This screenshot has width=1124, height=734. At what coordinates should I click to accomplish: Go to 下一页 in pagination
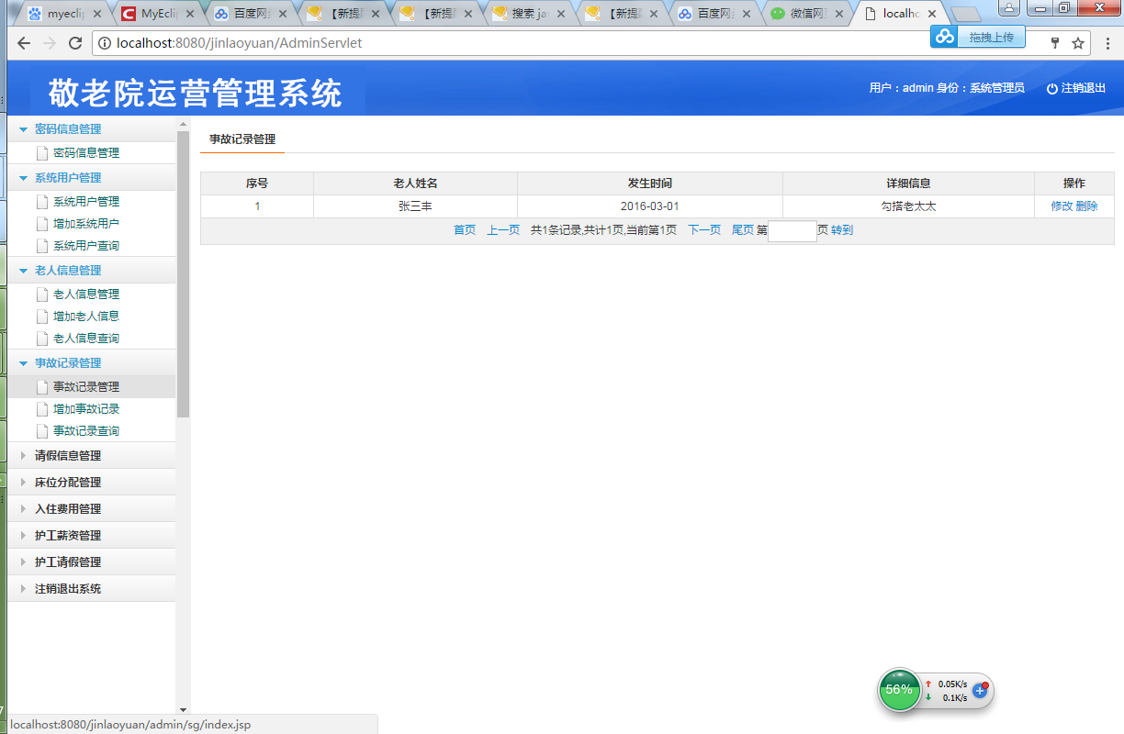coord(704,230)
